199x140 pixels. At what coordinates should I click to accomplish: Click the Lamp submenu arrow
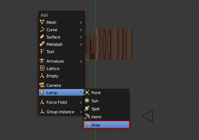(x=81, y=93)
